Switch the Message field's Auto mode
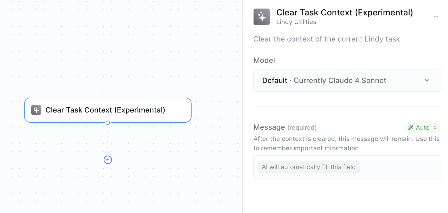The height and width of the screenshot is (213, 448). (x=422, y=128)
